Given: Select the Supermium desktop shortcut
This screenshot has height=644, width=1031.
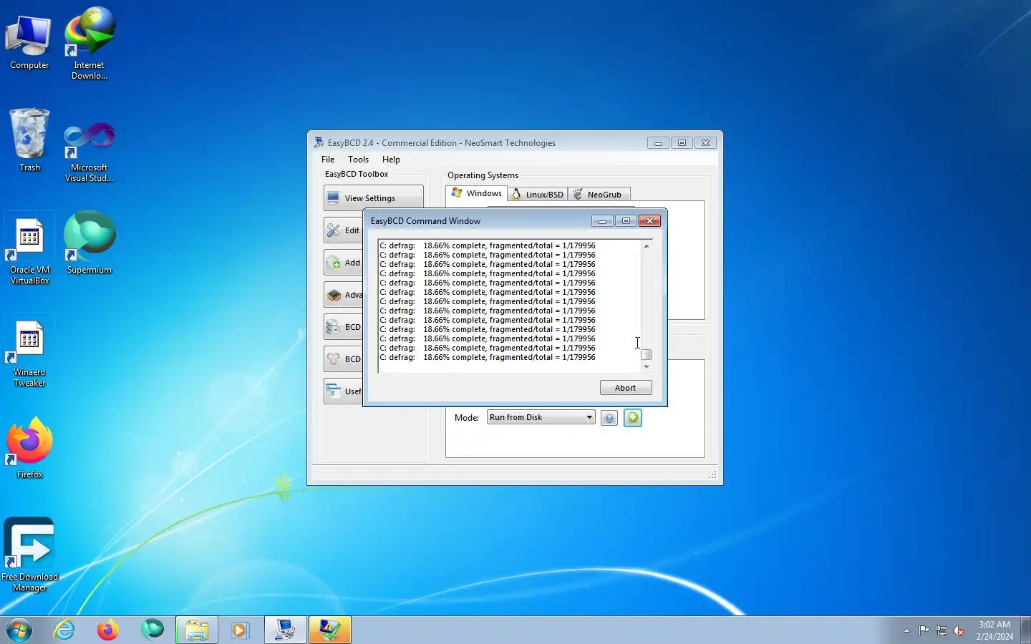Looking at the screenshot, I should click(89, 242).
